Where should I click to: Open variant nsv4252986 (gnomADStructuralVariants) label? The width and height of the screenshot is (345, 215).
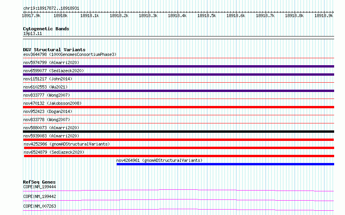[67, 144]
